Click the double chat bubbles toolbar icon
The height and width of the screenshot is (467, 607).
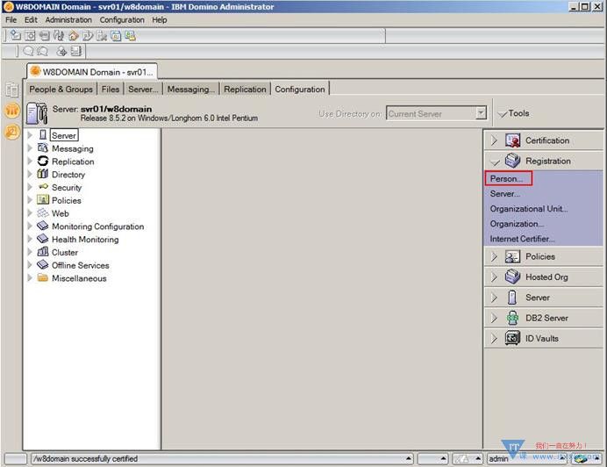tap(42, 51)
